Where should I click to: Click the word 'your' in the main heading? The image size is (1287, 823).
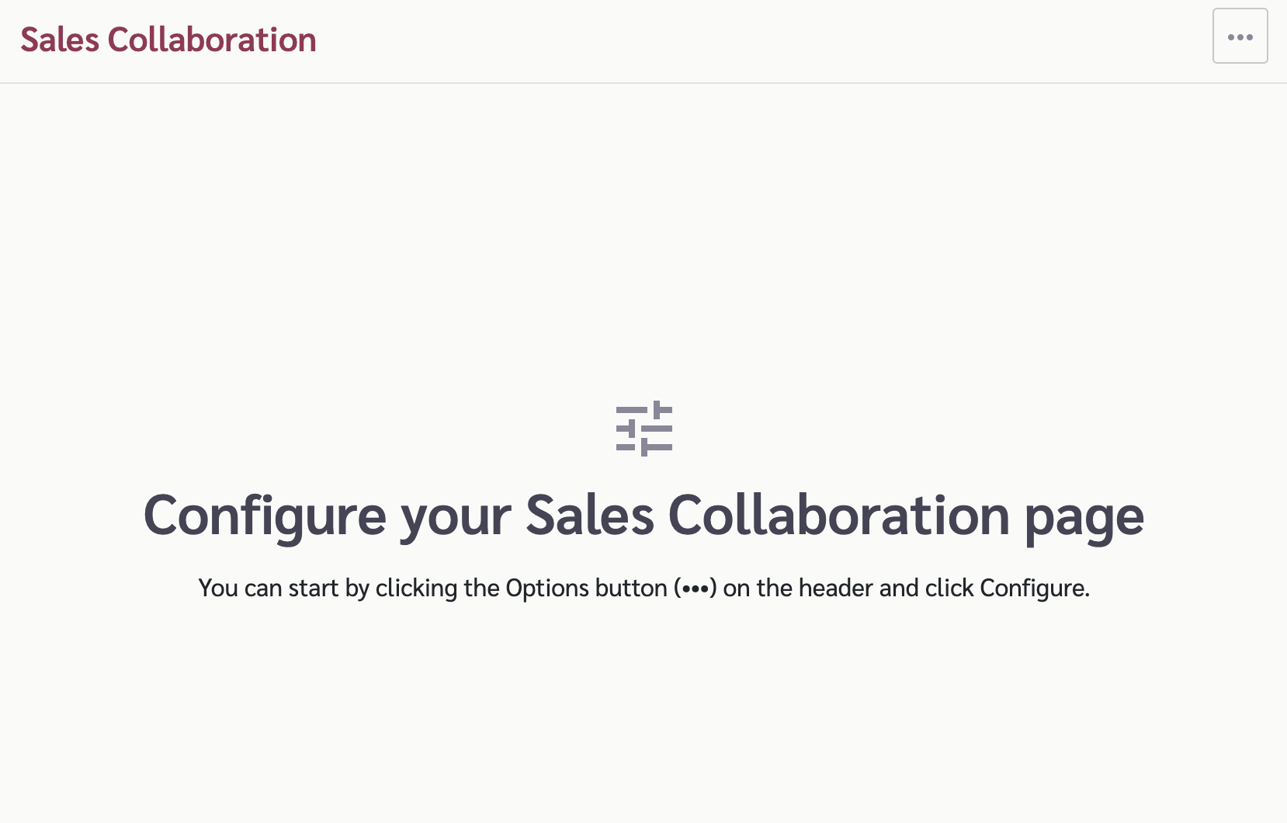(456, 519)
